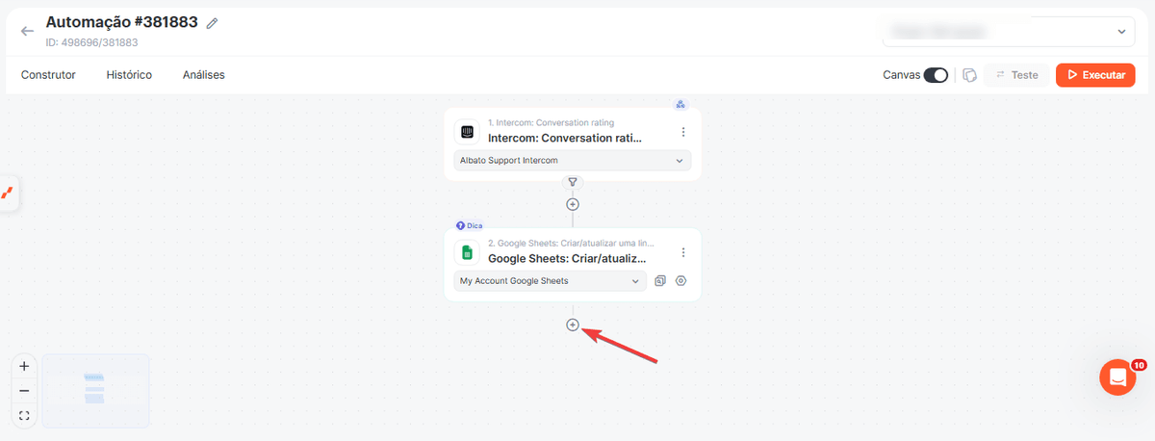Viewport: 1155px width, 441px height.
Task: Select Google Sheets: Criar/atualizar step title
Action: point(567,259)
